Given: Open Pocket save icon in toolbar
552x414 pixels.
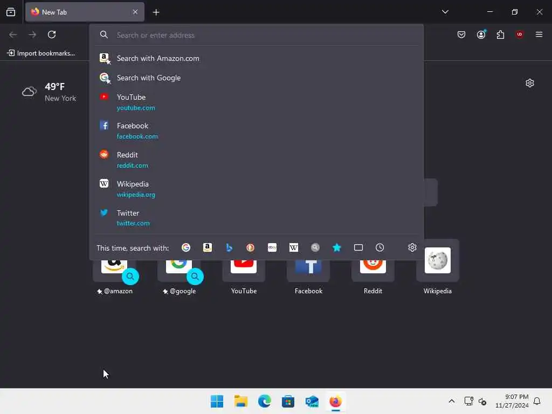Looking at the screenshot, I should tap(461, 34).
